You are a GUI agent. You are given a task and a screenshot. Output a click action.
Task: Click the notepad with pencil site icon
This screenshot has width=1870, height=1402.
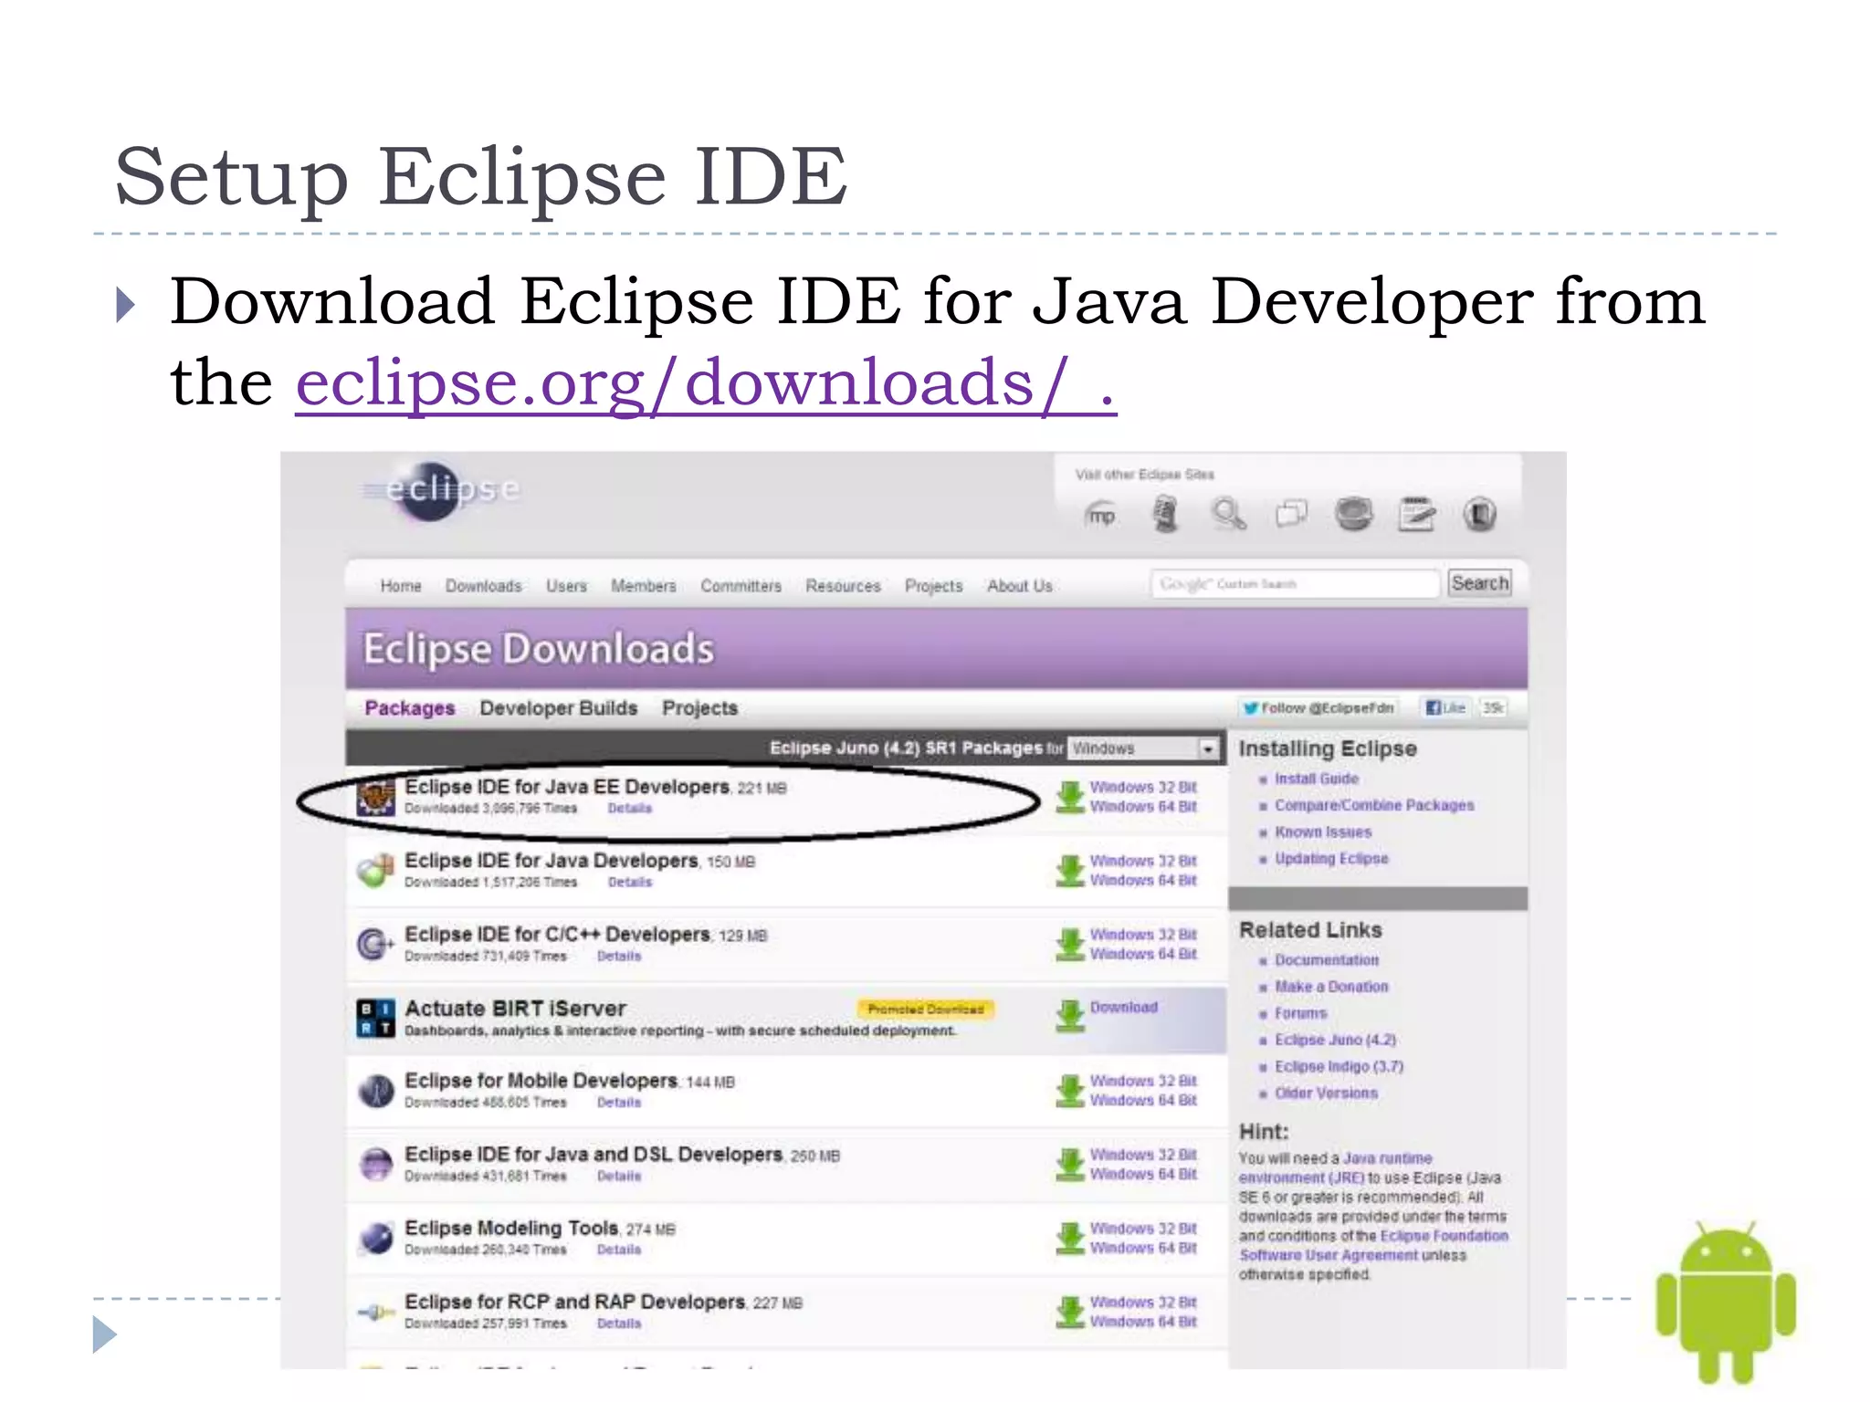1417,514
